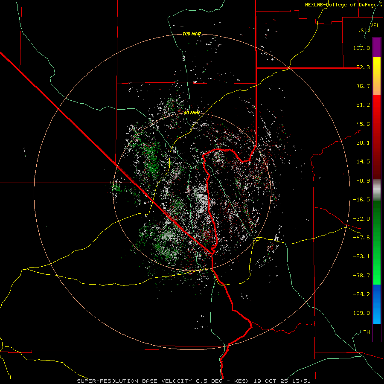Select the 45.6 velocity scale value

pos(363,124)
